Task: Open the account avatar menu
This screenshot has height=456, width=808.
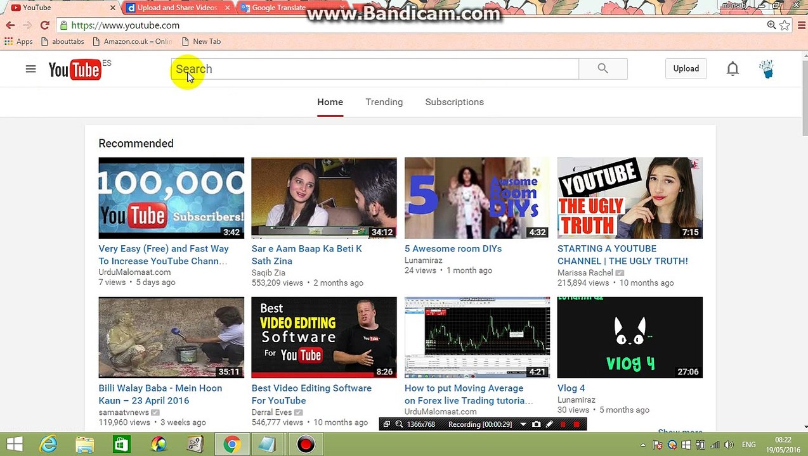Action: (x=766, y=68)
